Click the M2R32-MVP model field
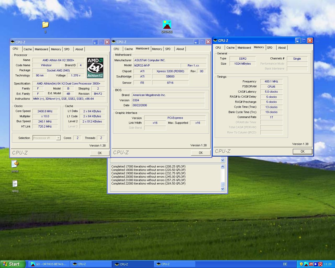This screenshot has height=268, width=335. click(157, 65)
